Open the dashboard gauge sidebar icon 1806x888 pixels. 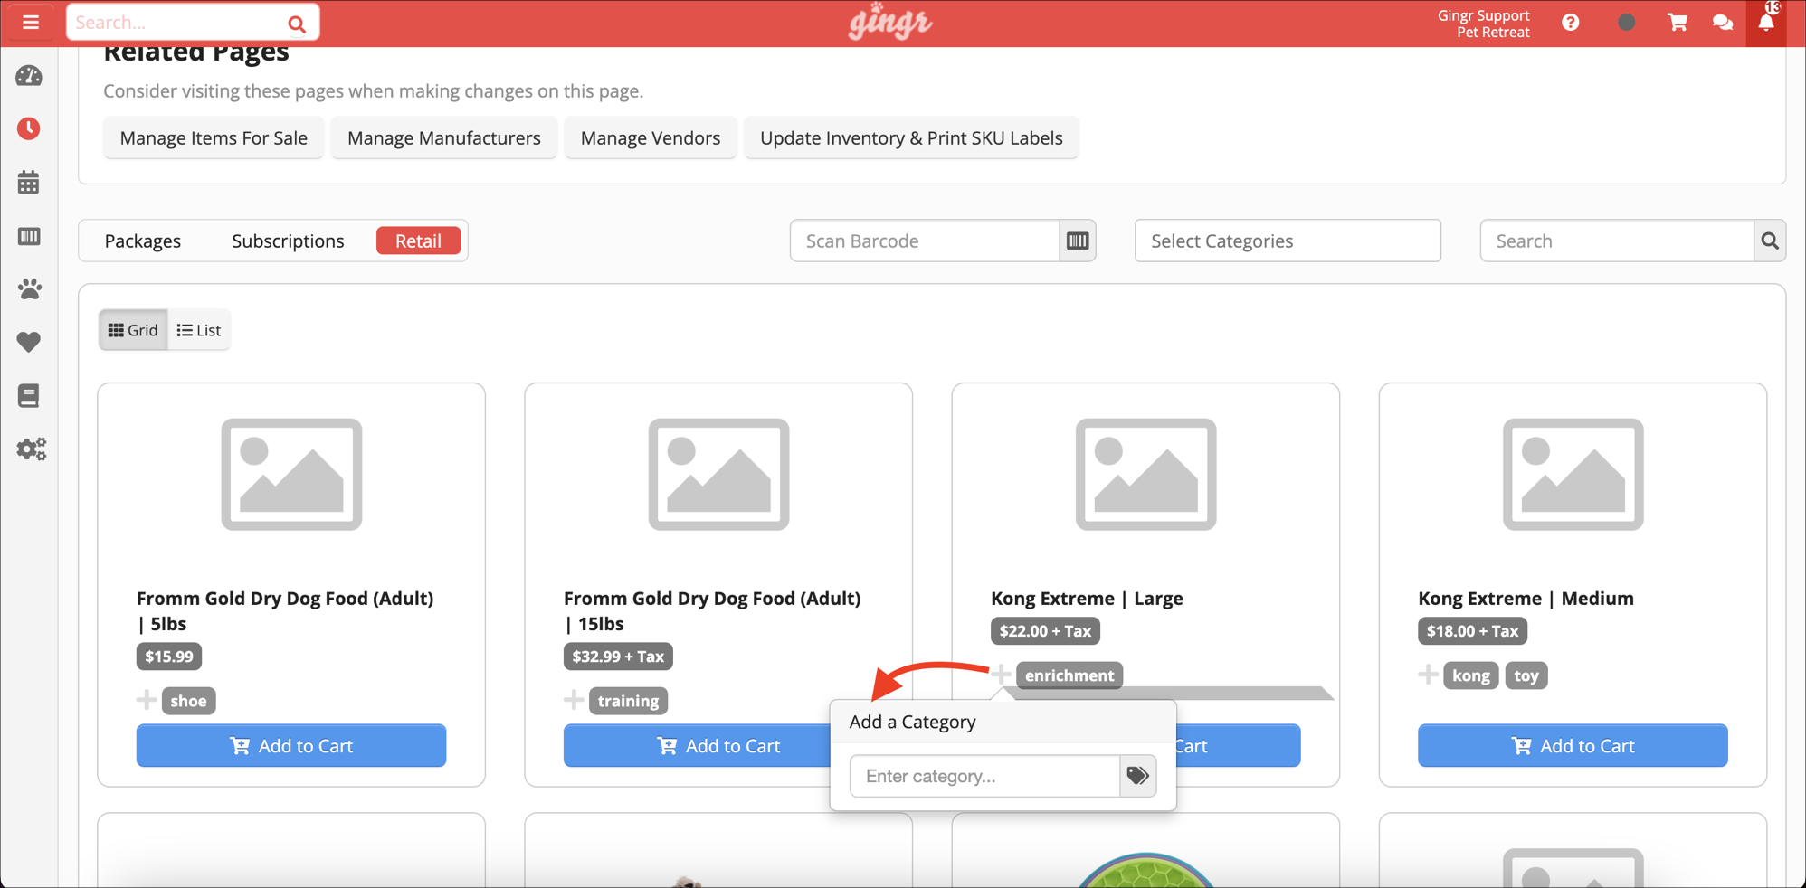point(29,76)
